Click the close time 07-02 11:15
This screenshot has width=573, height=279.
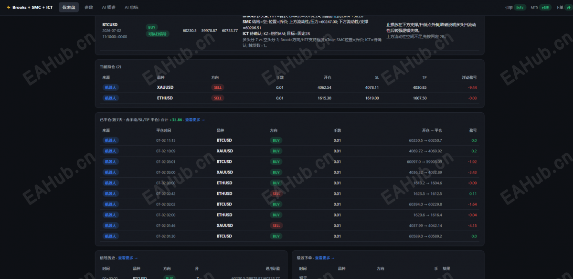(166, 140)
